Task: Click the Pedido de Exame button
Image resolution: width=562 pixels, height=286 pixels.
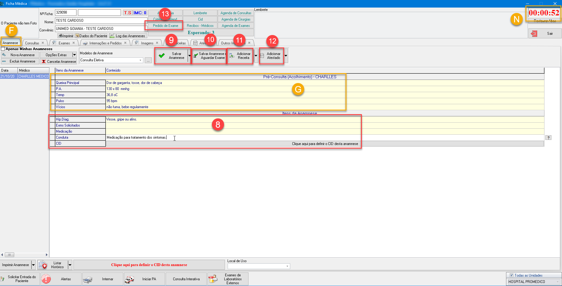Action: 165,26
